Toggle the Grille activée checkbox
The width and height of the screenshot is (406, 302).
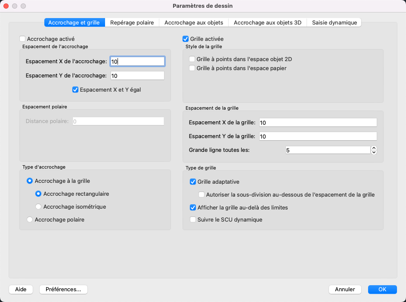pyautogui.click(x=186, y=39)
